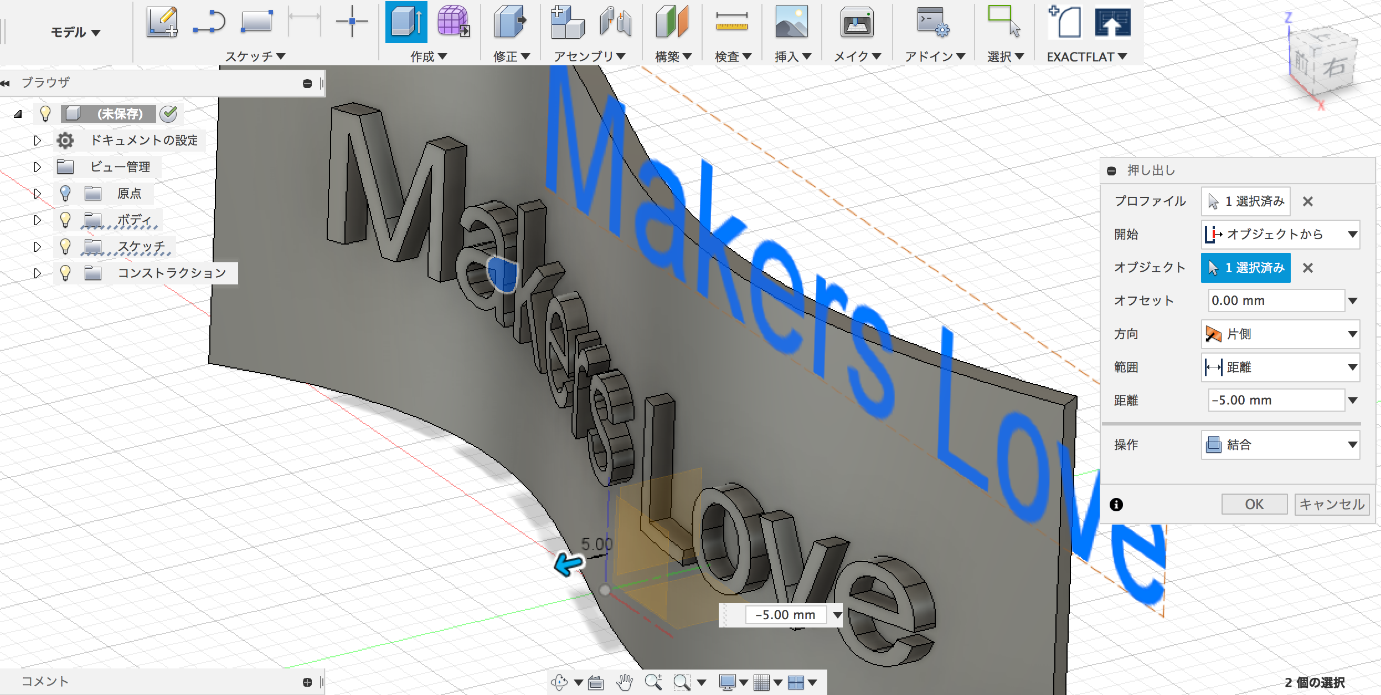Open the モデル workspace menu
The height and width of the screenshot is (695, 1381).
(75, 32)
